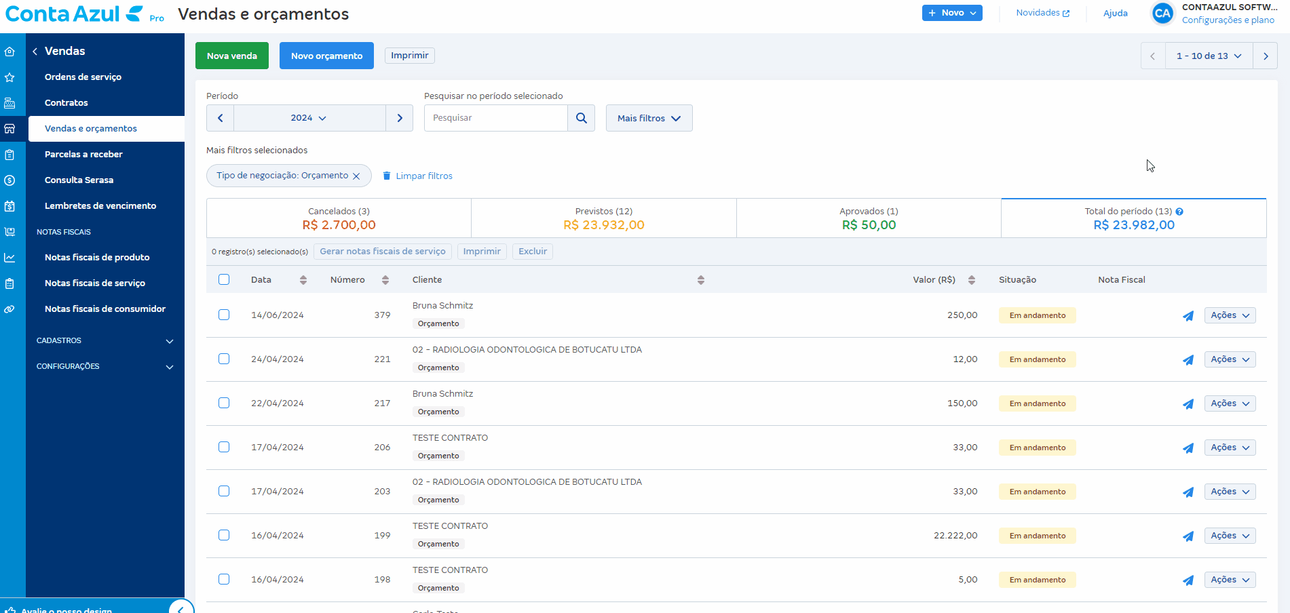
Task: Open the cash register icon in sidebar
Action: pos(10,103)
